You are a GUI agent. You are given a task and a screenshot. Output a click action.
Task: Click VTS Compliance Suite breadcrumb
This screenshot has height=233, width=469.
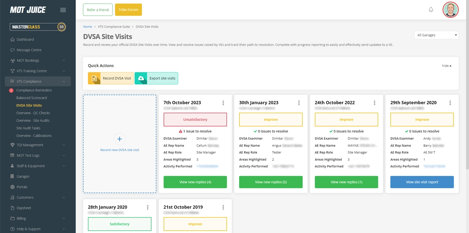(x=114, y=27)
